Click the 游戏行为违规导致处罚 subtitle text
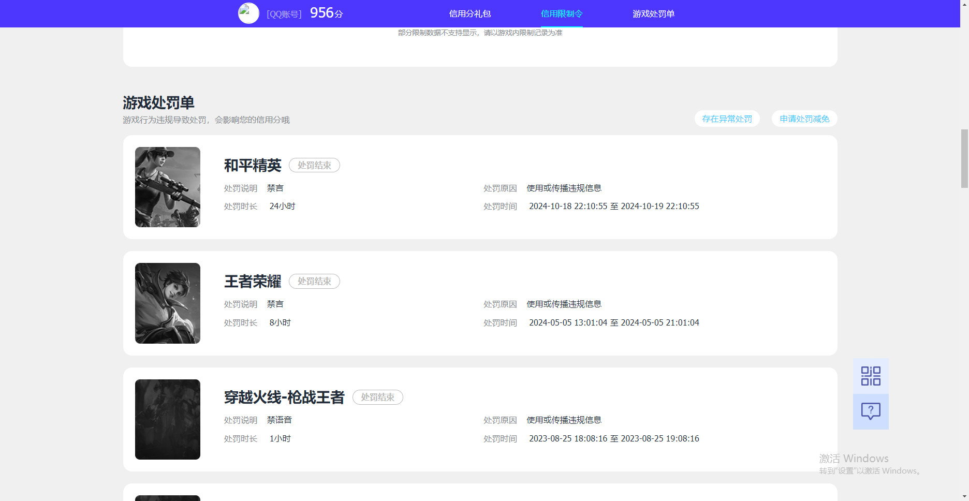 206,120
